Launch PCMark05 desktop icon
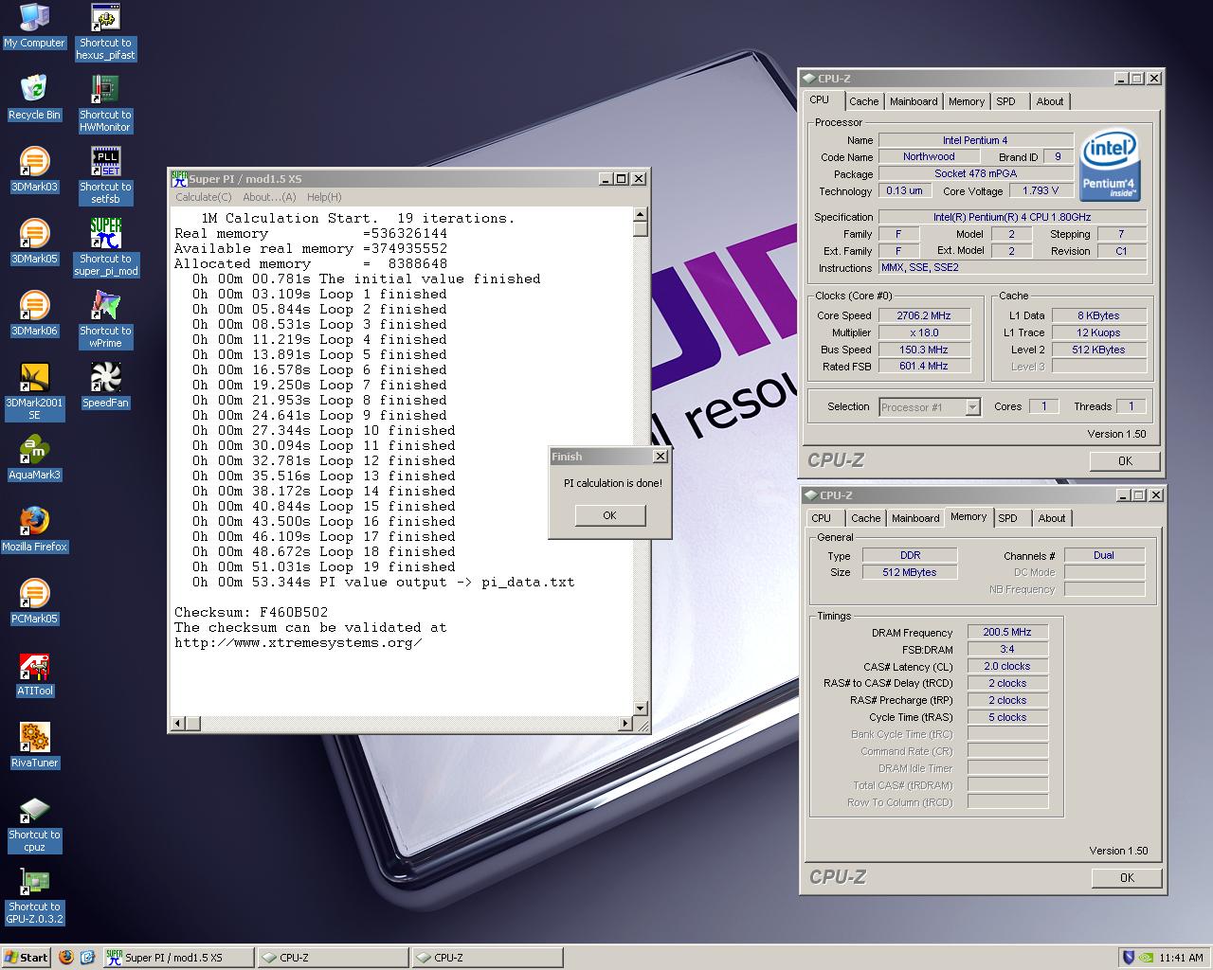The image size is (1213, 970). (34, 602)
